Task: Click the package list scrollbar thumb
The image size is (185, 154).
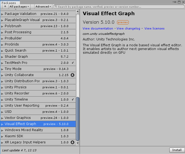Action: 78,119
